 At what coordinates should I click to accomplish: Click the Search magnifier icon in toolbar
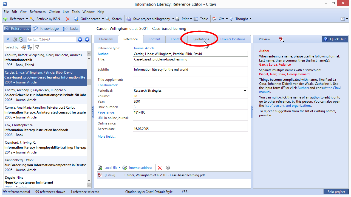click(x=108, y=19)
